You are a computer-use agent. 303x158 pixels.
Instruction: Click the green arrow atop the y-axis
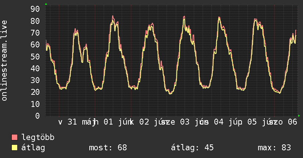pyautogui.click(x=46, y=4)
